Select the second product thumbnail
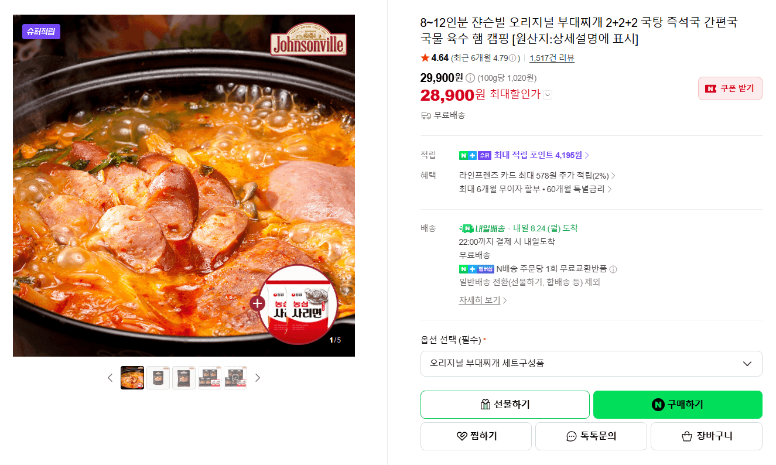 pyautogui.click(x=158, y=378)
